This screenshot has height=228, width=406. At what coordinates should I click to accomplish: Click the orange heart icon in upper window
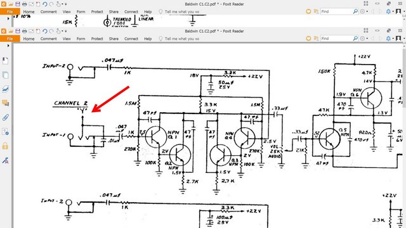(308, 11)
